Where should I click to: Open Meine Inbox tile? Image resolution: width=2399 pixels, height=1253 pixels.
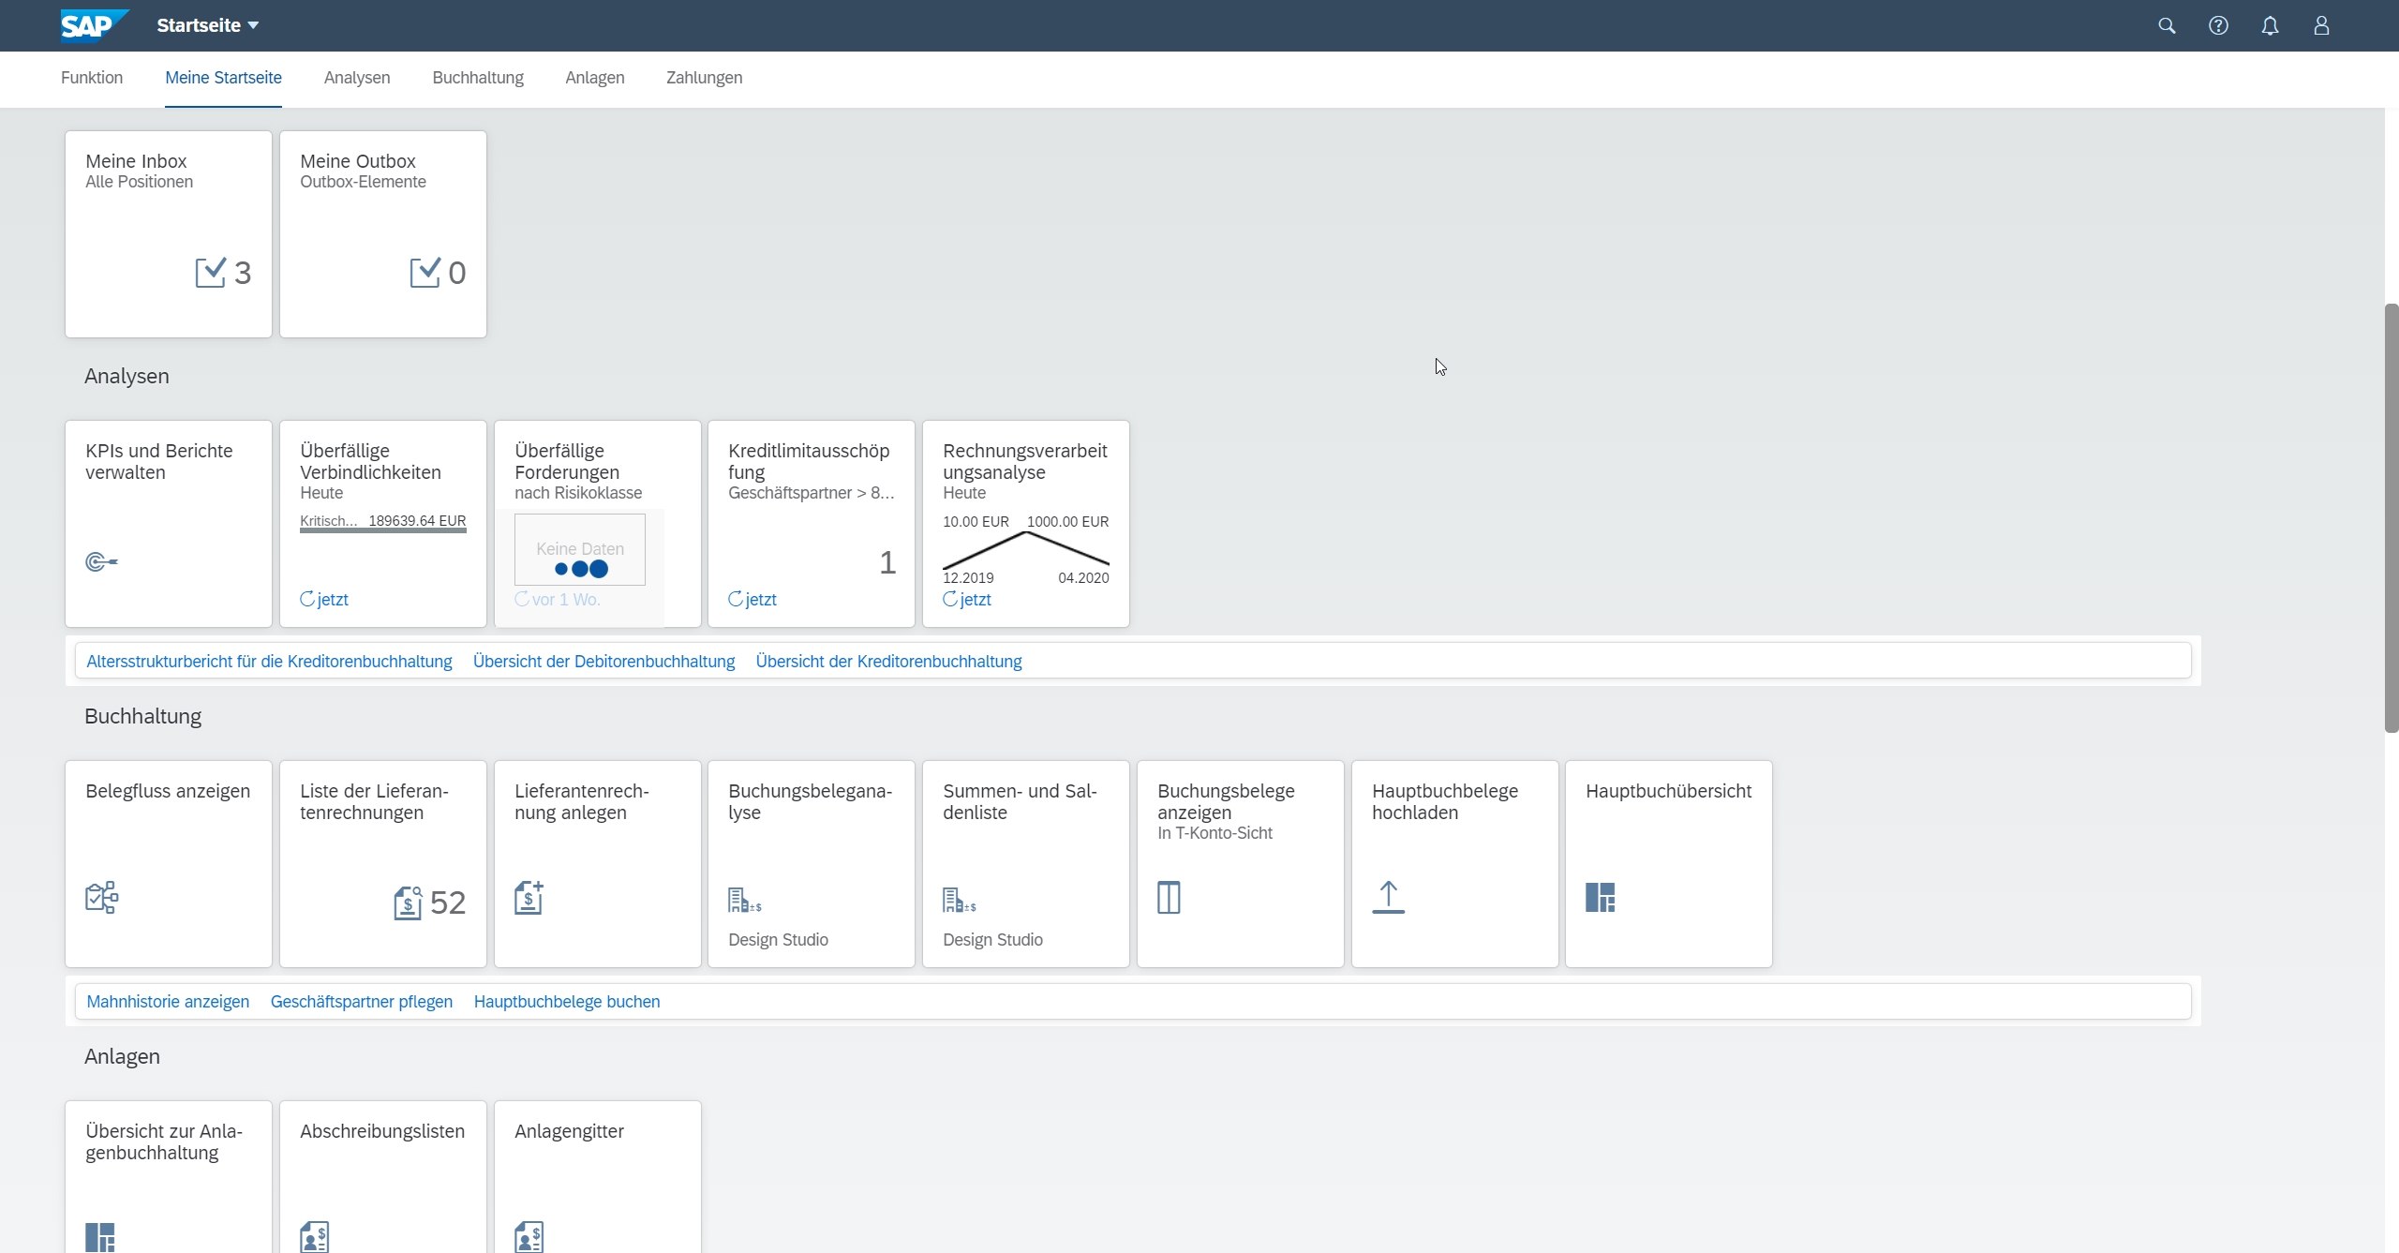[169, 234]
